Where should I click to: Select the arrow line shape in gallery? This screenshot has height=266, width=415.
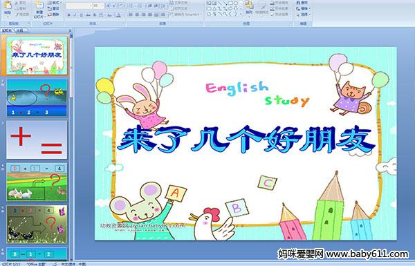tap(225, 3)
